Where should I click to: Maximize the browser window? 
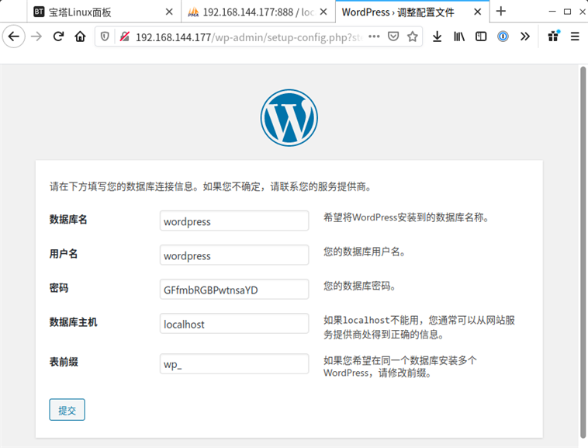pos(567,12)
